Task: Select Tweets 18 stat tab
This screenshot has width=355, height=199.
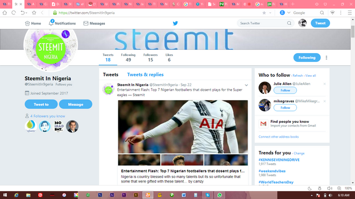Action: point(108,57)
